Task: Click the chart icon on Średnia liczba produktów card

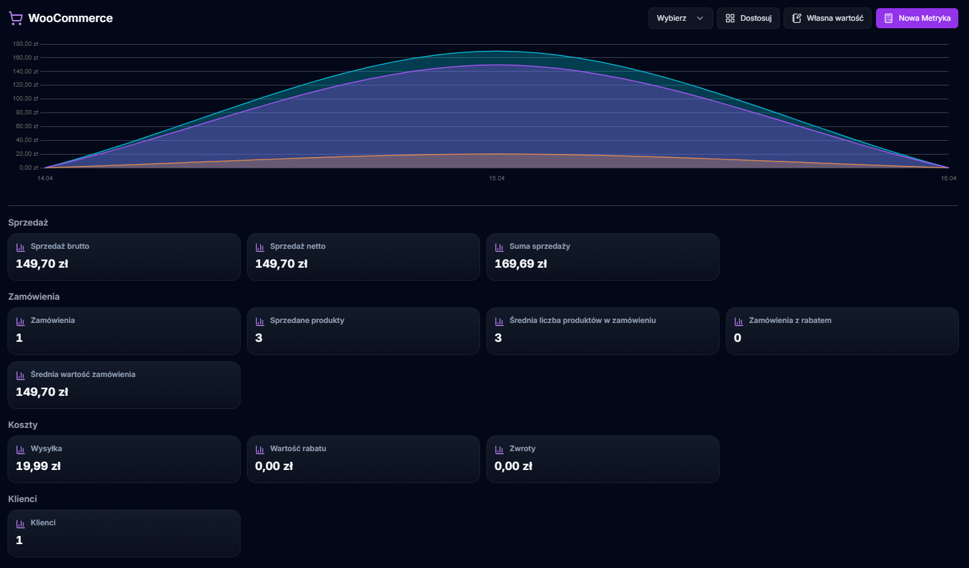Action: point(500,320)
